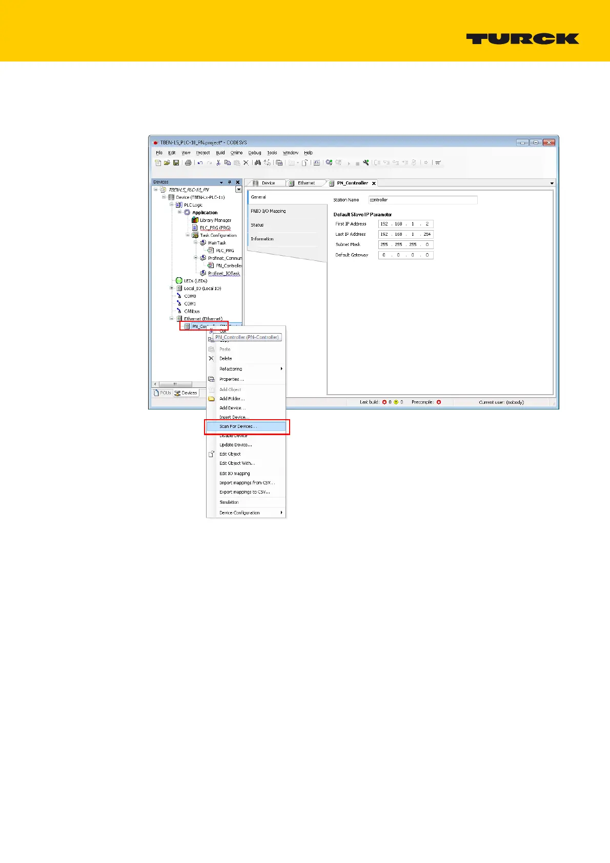Switch to the Ethernet editor tab

[x=306, y=183]
